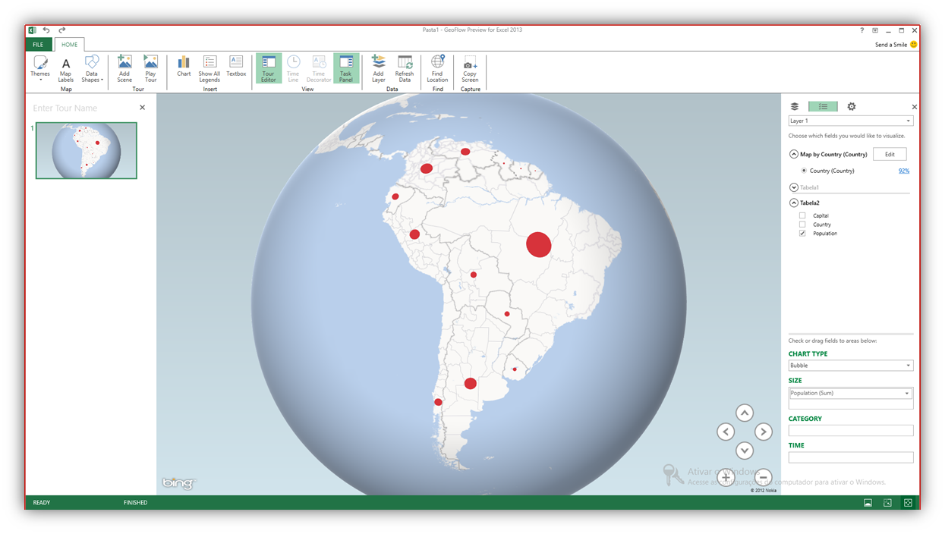Click the Play Tour icon
Image resolution: width=945 pixels, height=534 pixels.
[x=150, y=68]
